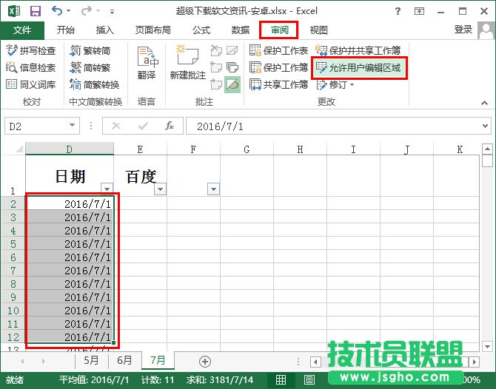Open 同义词库 thesaurus
Viewport: 496px width, 389px height.
(30, 84)
